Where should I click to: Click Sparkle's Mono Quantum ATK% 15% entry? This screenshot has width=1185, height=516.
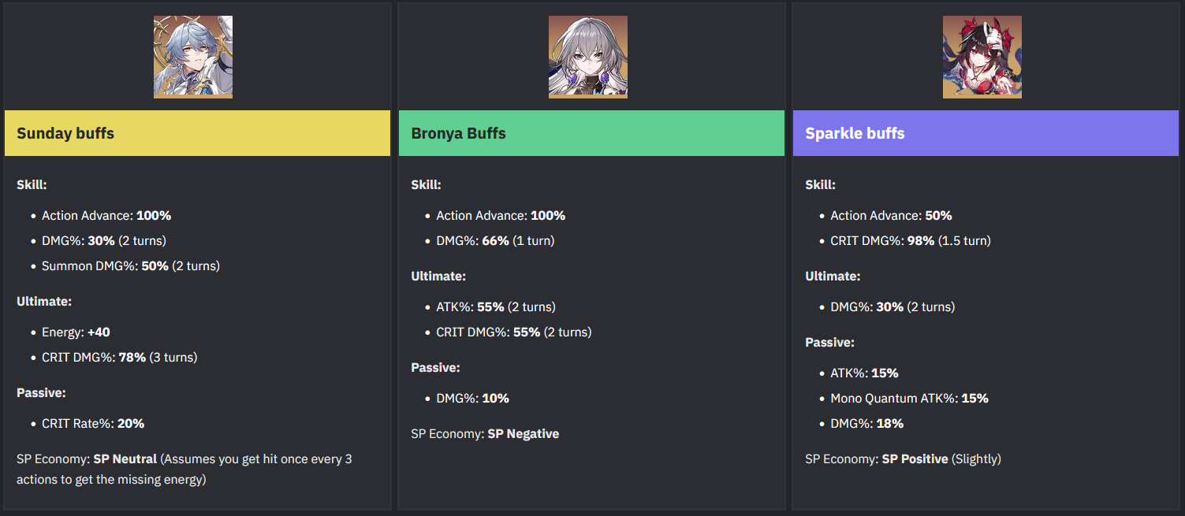click(909, 399)
